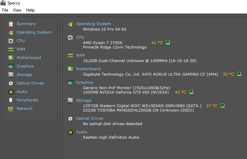Click the green temperature indicator beside 43 °C
247x159 pixels.
[191, 92]
